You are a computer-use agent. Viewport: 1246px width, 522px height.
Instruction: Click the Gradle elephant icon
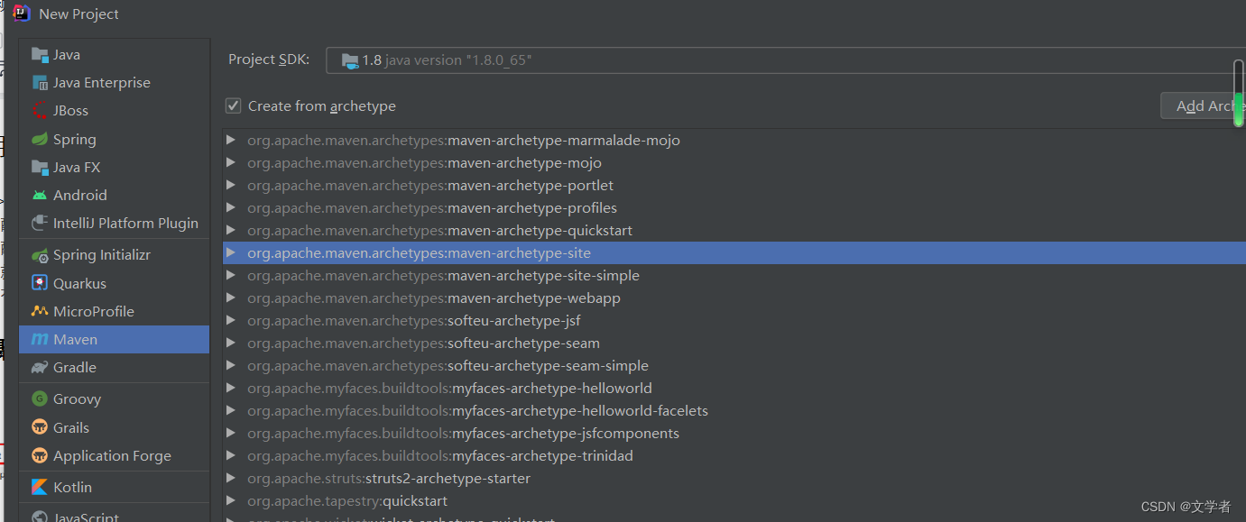click(x=40, y=367)
